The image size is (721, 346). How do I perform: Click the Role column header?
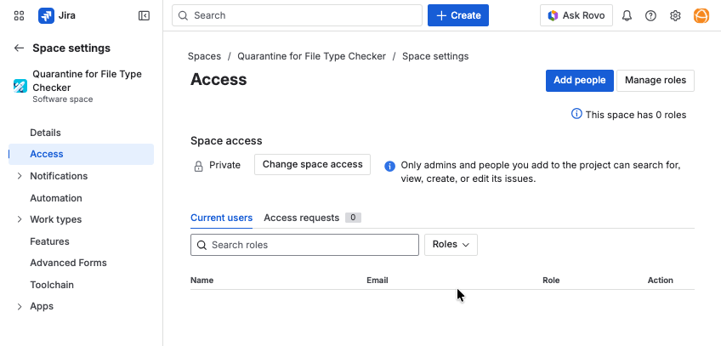pos(551,281)
